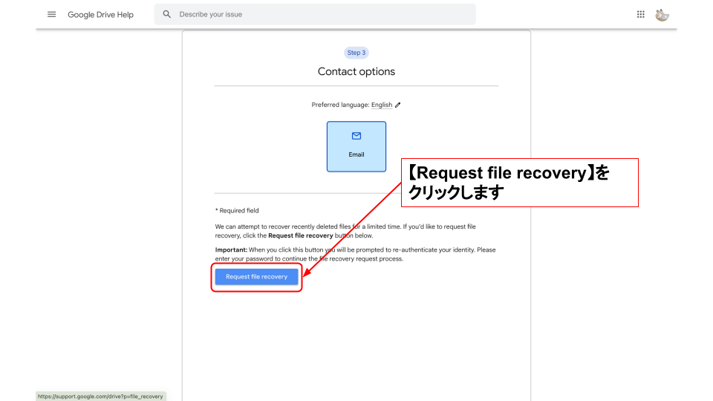The height and width of the screenshot is (401, 713).
Task: Click the Step 3 badge
Action: pos(356,53)
